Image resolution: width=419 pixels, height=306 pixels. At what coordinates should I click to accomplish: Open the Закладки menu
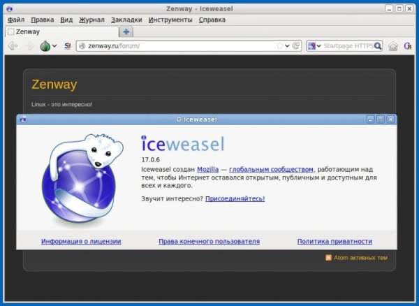pos(126,20)
